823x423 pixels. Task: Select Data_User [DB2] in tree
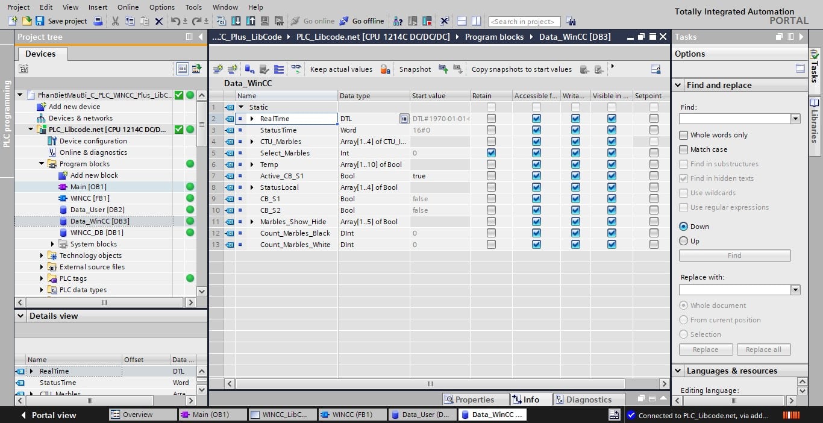click(98, 210)
